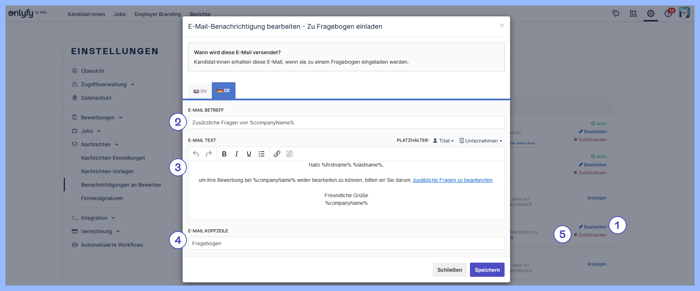Click inside the email text editor body
700x291 pixels.
point(346,190)
